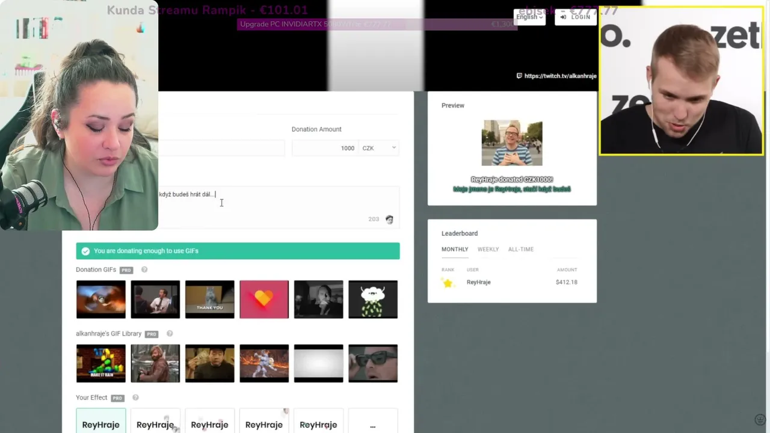The image size is (770, 433).
Task: Select the GIF of man holding cash
Action: (x=210, y=363)
